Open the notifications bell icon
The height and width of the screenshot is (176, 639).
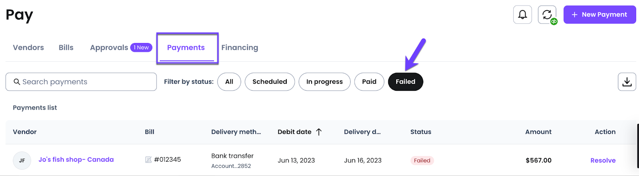coord(522,15)
